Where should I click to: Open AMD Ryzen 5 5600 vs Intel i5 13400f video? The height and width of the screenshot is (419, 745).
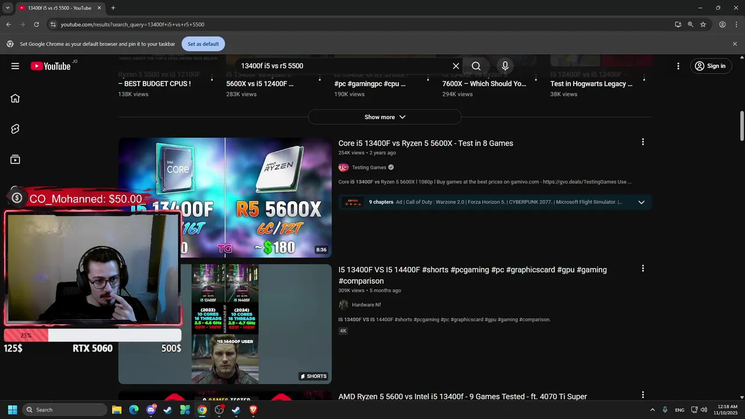coord(463,396)
